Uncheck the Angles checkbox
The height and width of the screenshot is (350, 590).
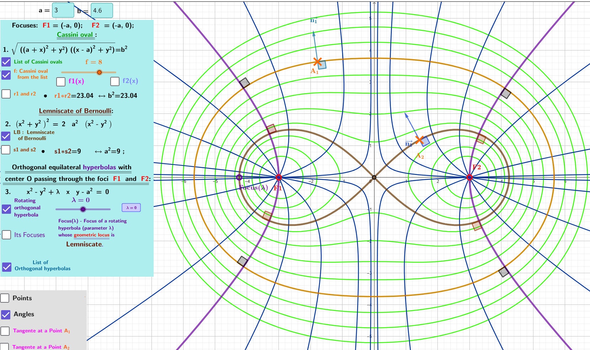pos(6,314)
